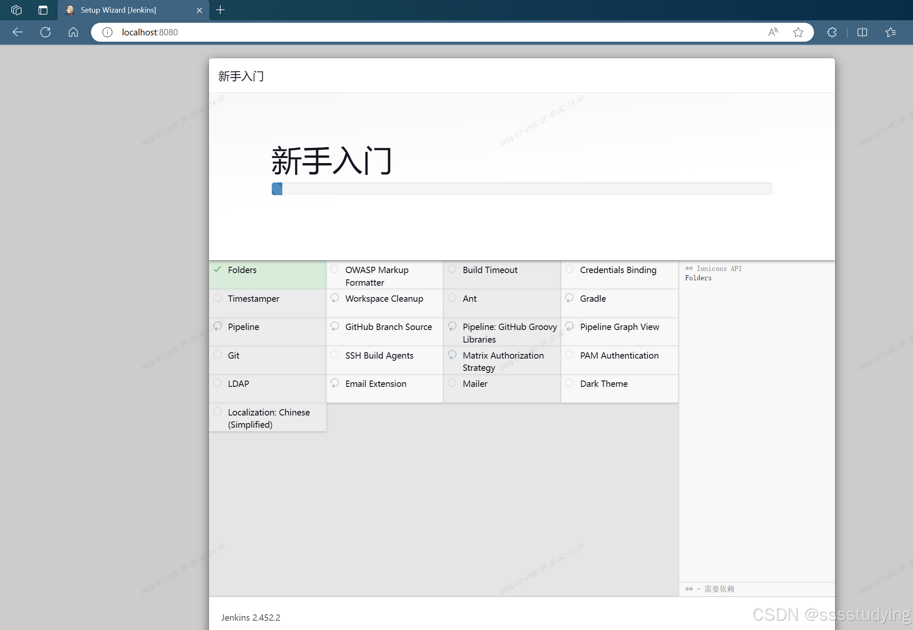Go to browser home page
Image resolution: width=913 pixels, height=630 pixels.
click(x=73, y=32)
